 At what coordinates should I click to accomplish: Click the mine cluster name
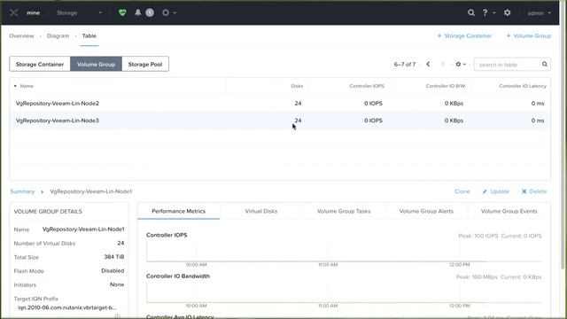click(x=34, y=12)
